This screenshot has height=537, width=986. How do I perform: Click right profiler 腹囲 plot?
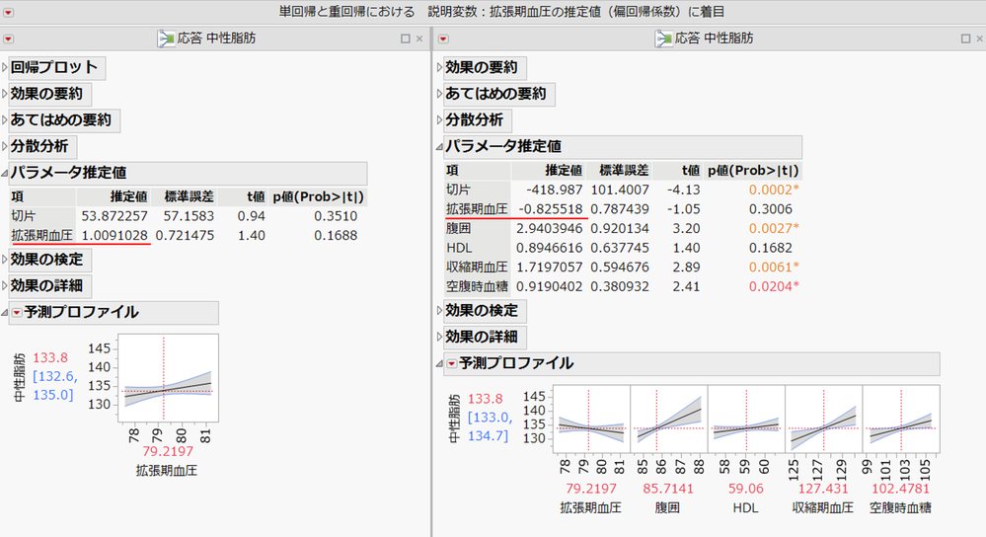coord(669,419)
